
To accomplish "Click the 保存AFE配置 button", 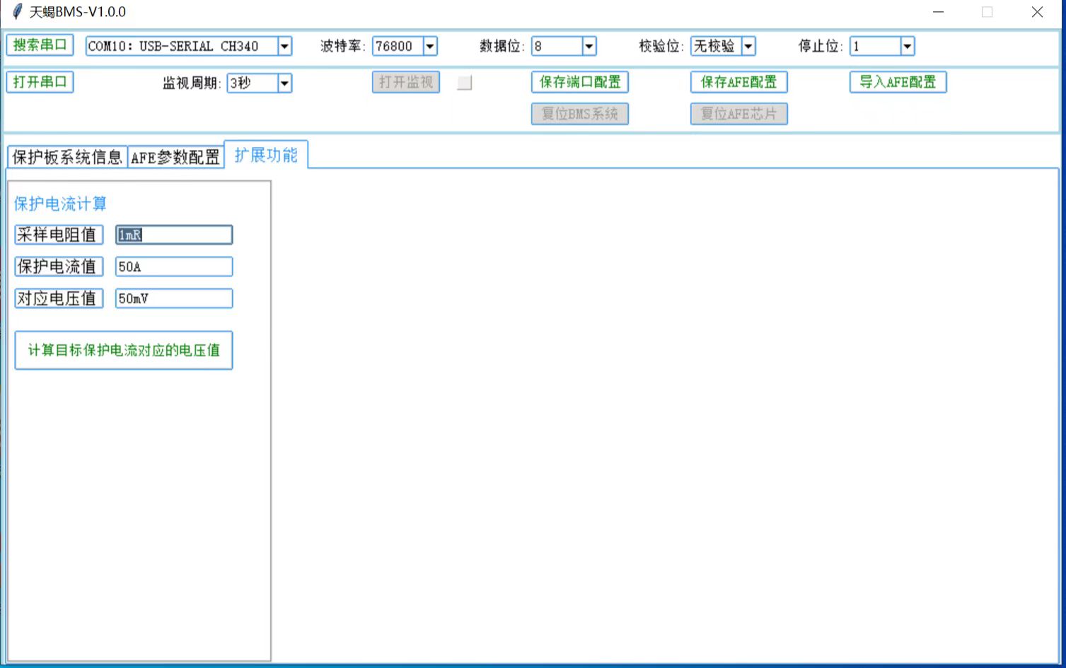I will pos(738,82).
